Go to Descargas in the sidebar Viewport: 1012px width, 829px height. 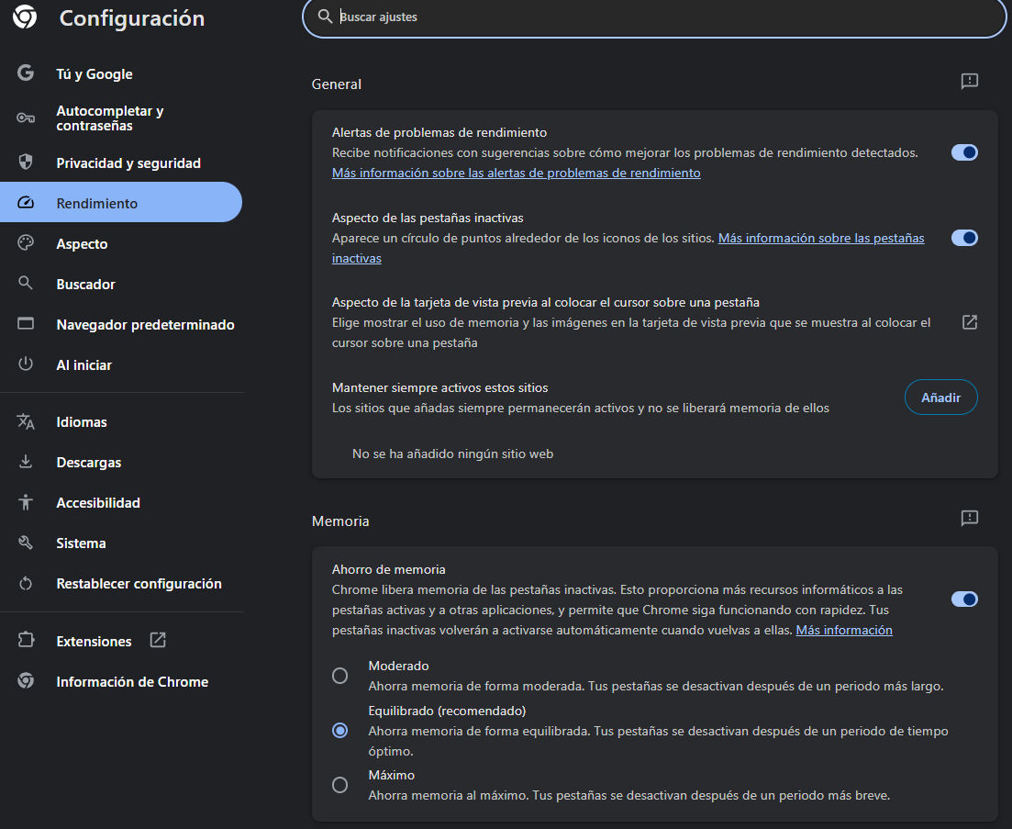click(x=88, y=463)
